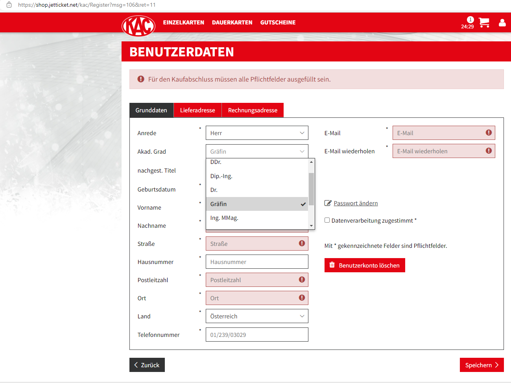Click the KAC logo in header

[138, 26]
